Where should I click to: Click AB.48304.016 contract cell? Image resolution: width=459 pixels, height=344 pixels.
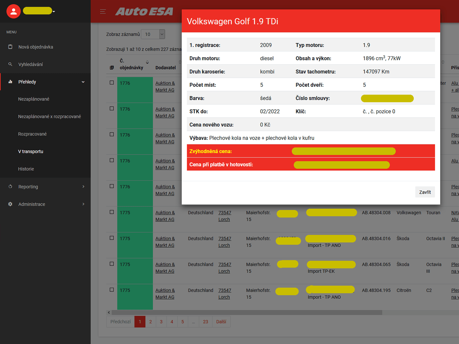(376, 239)
